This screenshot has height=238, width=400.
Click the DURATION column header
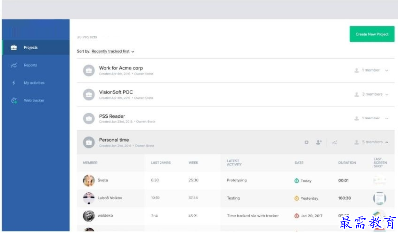(347, 163)
